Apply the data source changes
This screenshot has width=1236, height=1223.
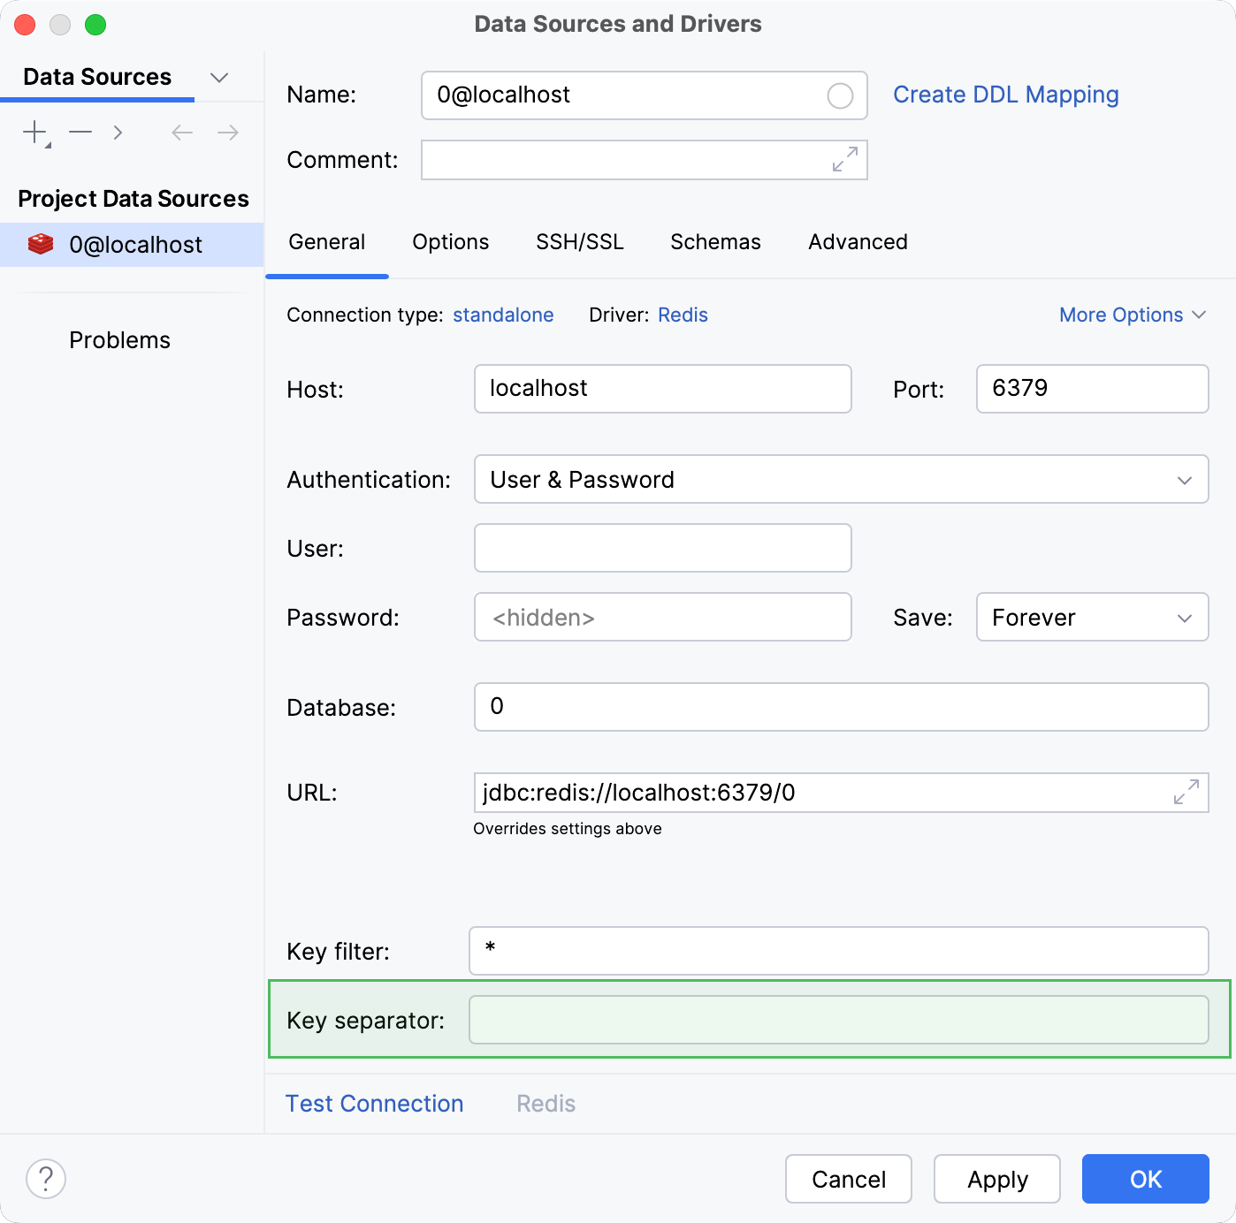pos(996,1178)
